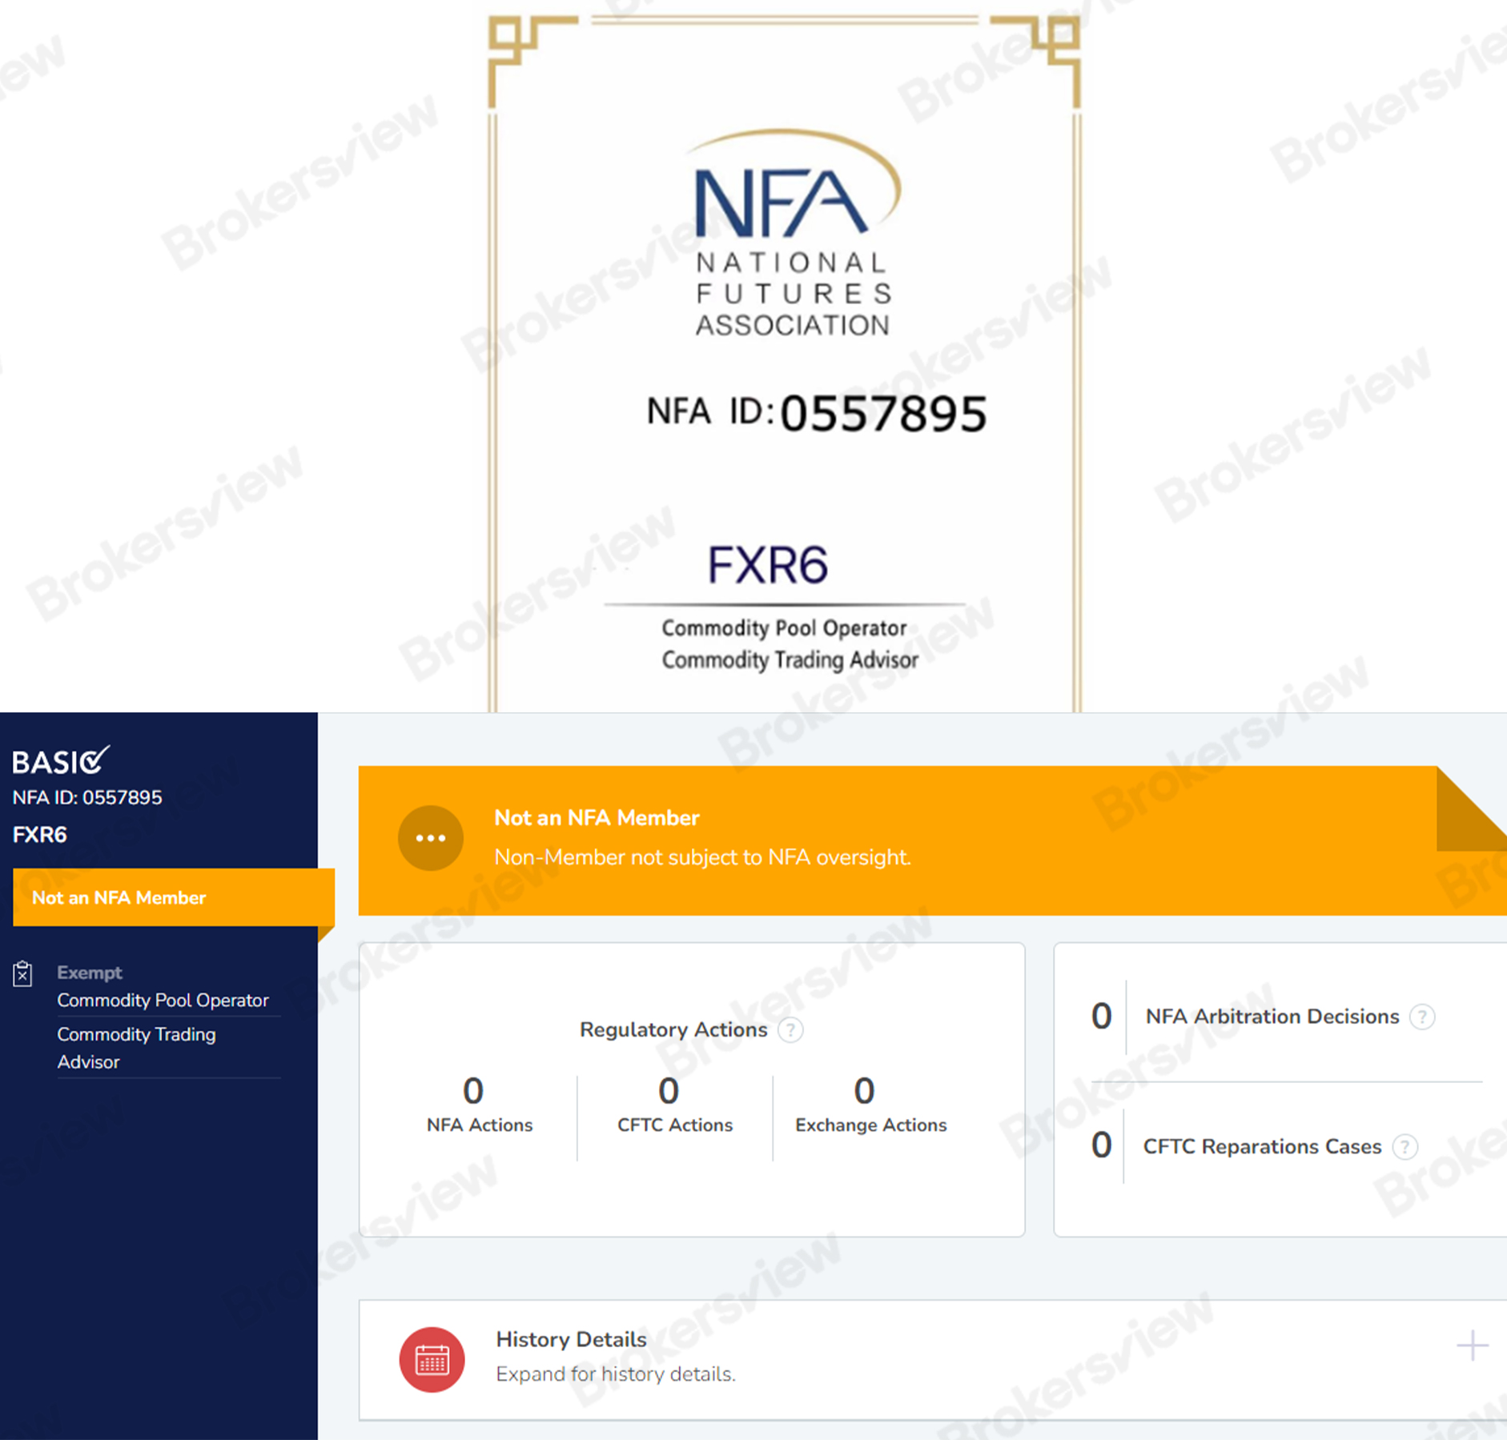Click 'NFA ID: 0557895' in the sidebar
This screenshot has width=1507, height=1440.
[x=87, y=797]
